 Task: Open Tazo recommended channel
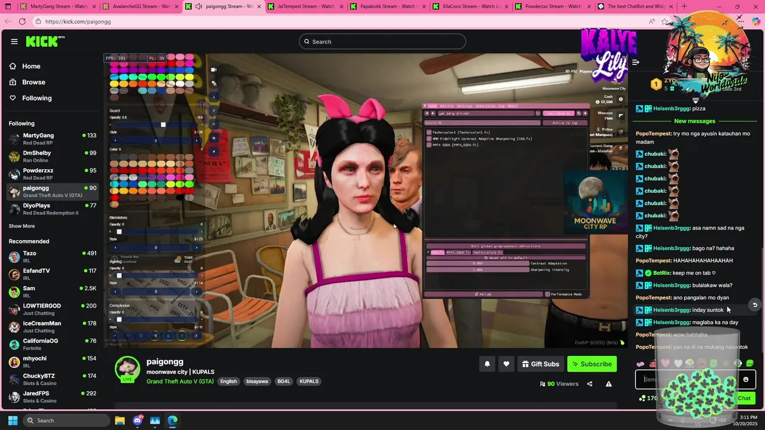click(53, 257)
